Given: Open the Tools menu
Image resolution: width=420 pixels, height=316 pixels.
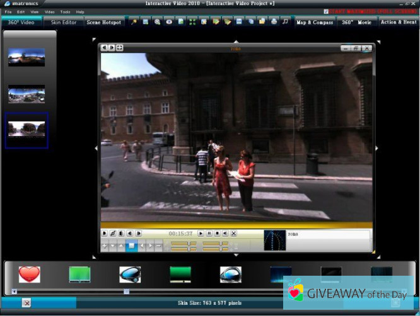Looking at the screenshot, I should pos(65,12).
